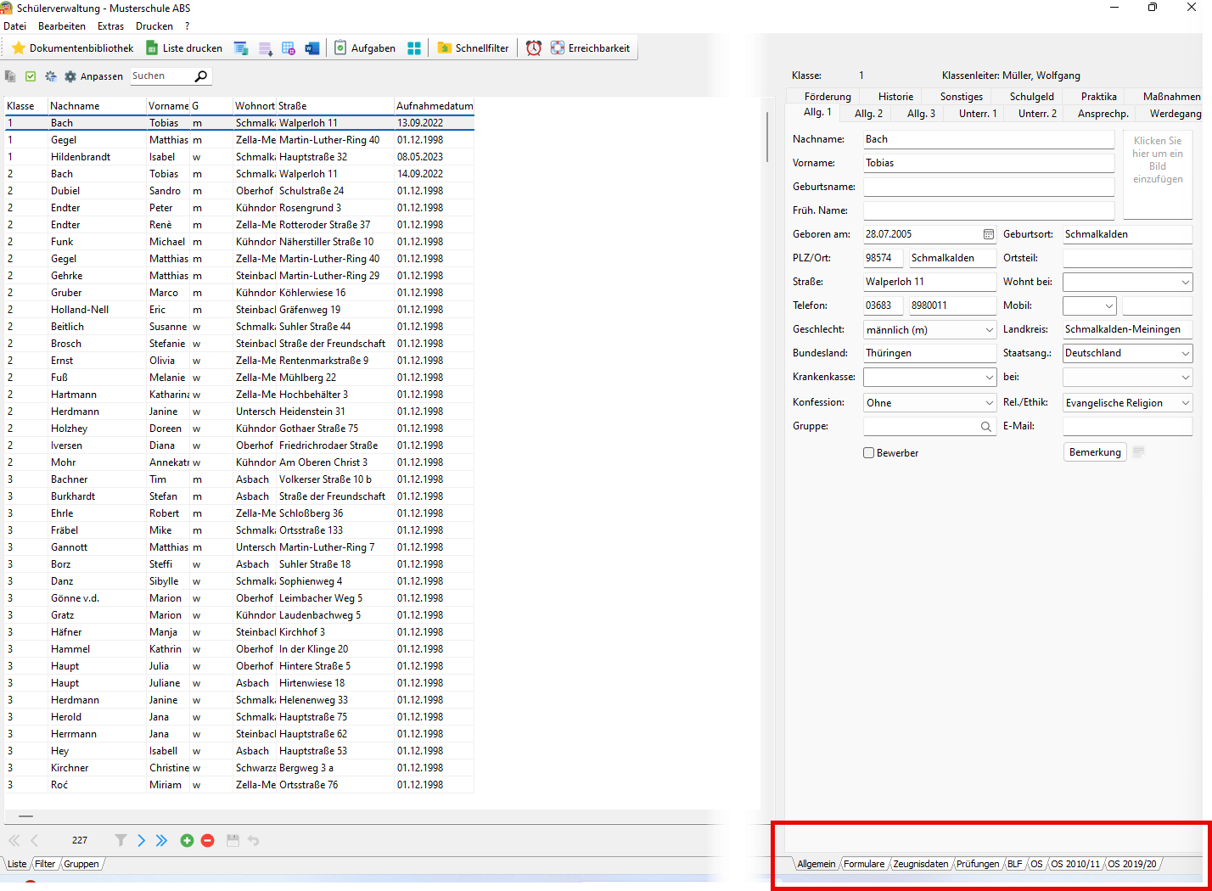The height and width of the screenshot is (891, 1212).
Task: Click the Anpassen gear icon
Action: pos(70,76)
